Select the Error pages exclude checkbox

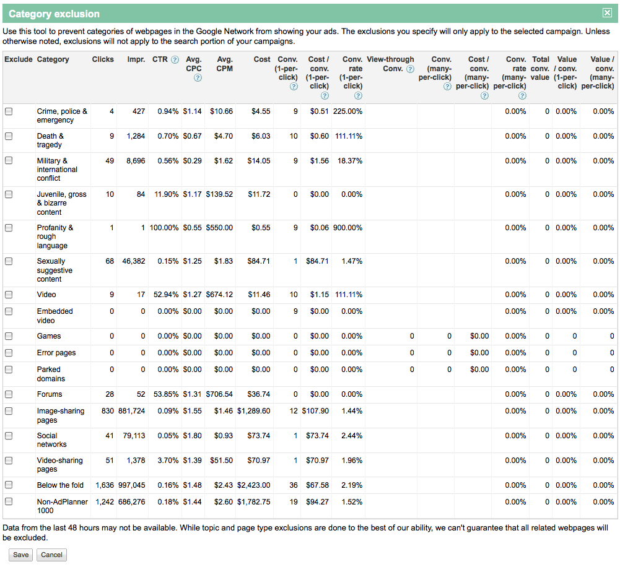(9, 353)
